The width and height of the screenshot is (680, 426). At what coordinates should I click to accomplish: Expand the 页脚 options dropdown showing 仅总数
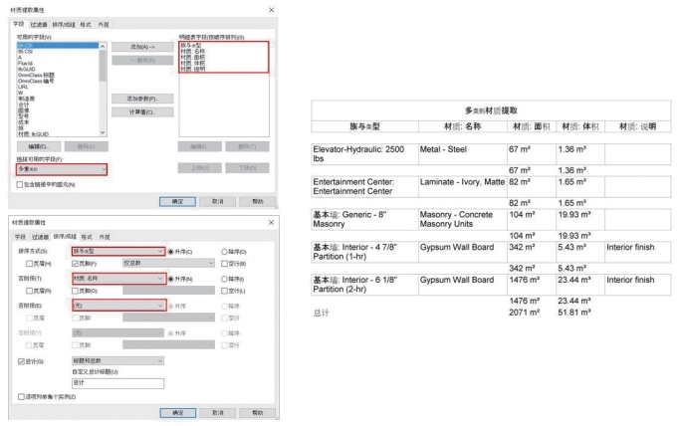click(168, 263)
